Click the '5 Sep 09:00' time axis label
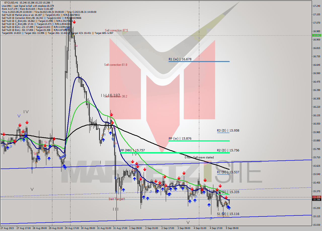 click(232, 228)
